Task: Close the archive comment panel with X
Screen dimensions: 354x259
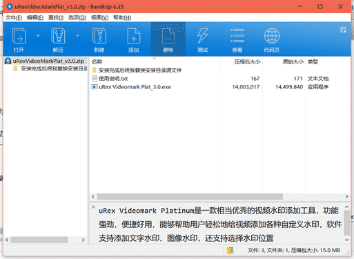Action: (93, 207)
